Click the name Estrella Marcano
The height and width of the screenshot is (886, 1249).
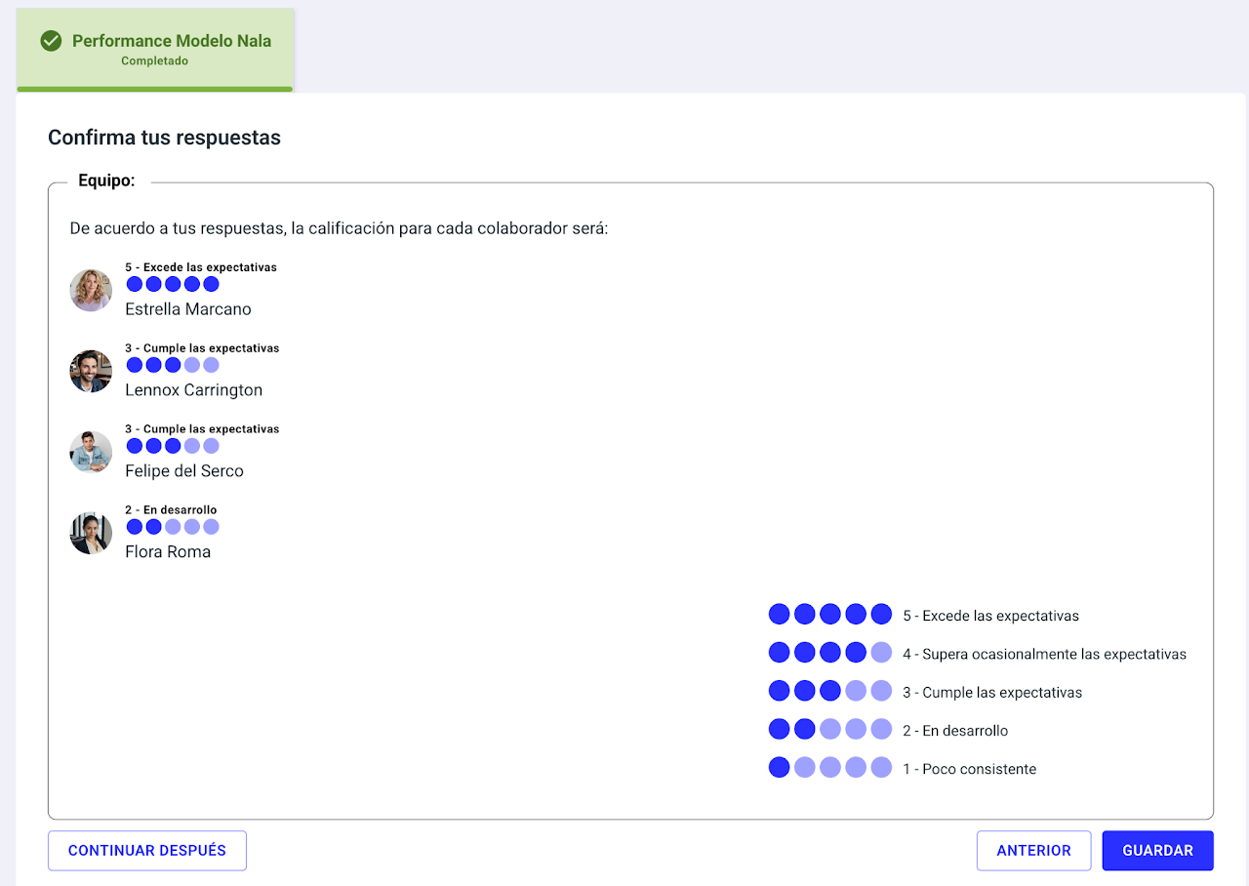[188, 309]
